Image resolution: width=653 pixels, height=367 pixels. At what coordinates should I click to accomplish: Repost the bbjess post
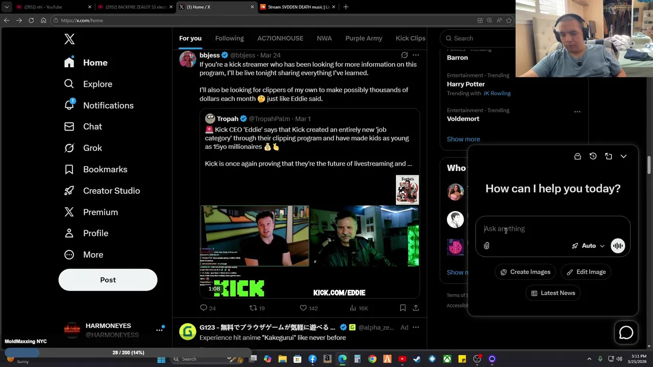pyautogui.click(x=257, y=308)
